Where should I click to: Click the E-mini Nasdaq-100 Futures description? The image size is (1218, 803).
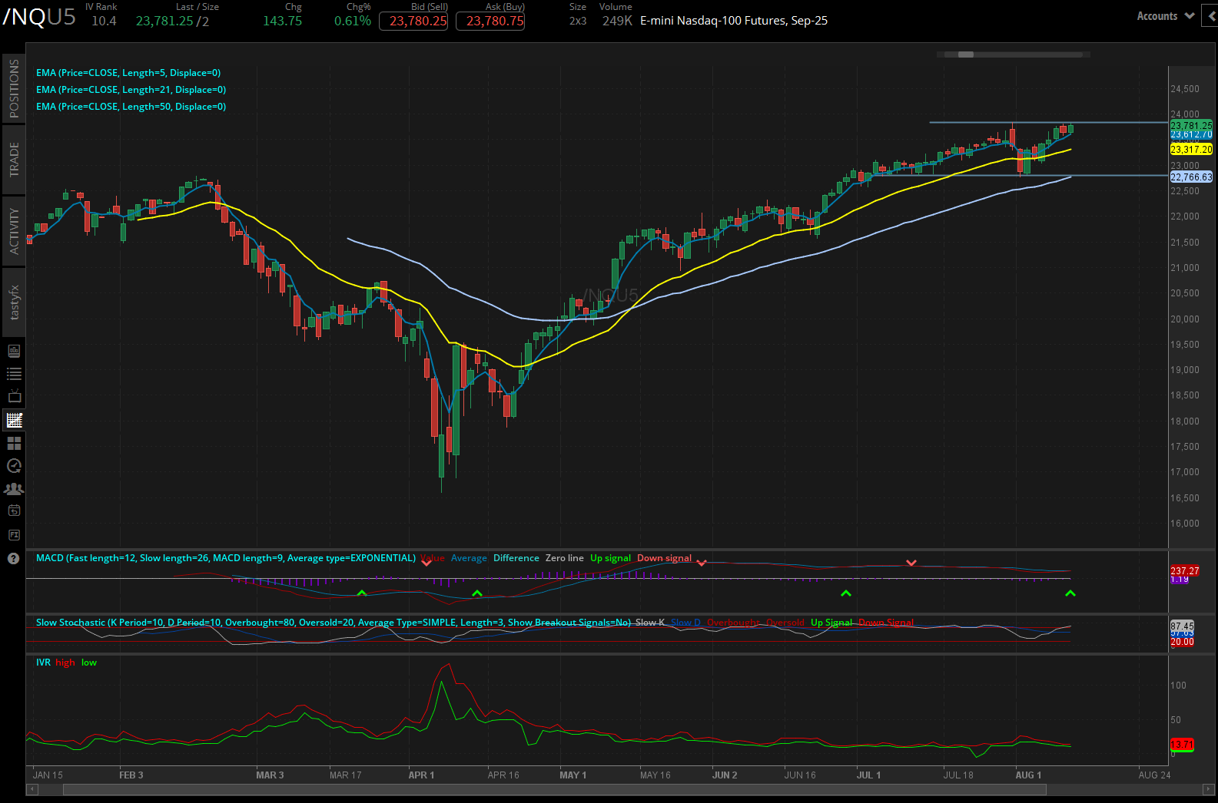click(x=734, y=21)
